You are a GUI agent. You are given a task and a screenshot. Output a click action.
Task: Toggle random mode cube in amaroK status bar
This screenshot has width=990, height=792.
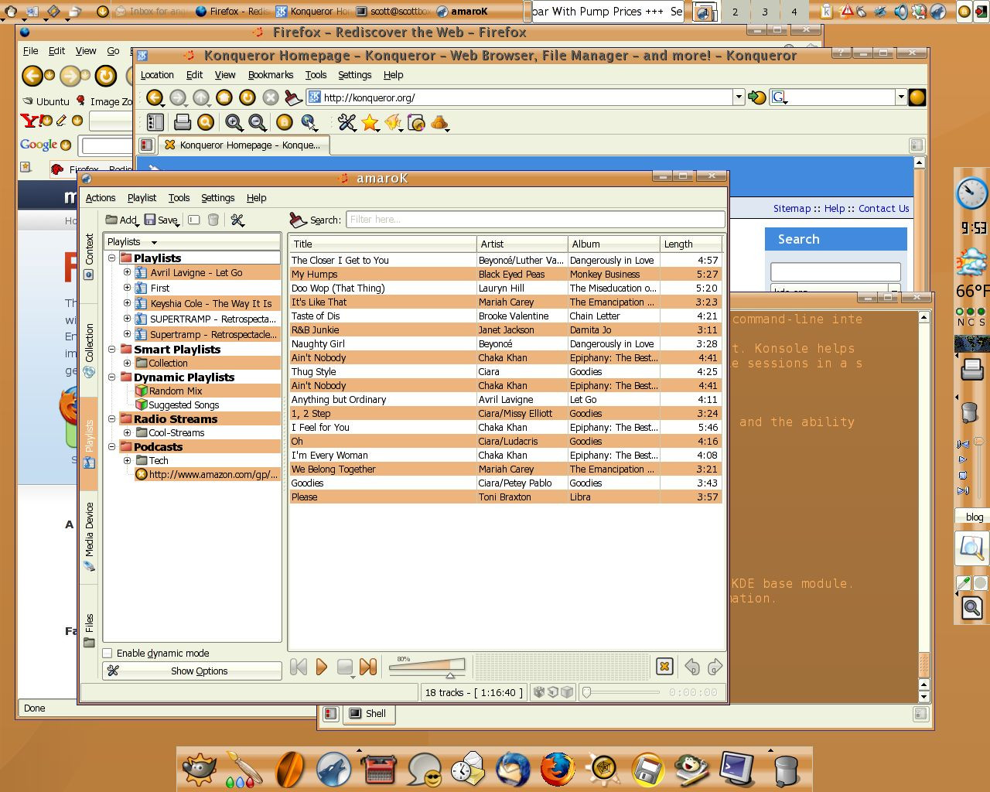[539, 692]
